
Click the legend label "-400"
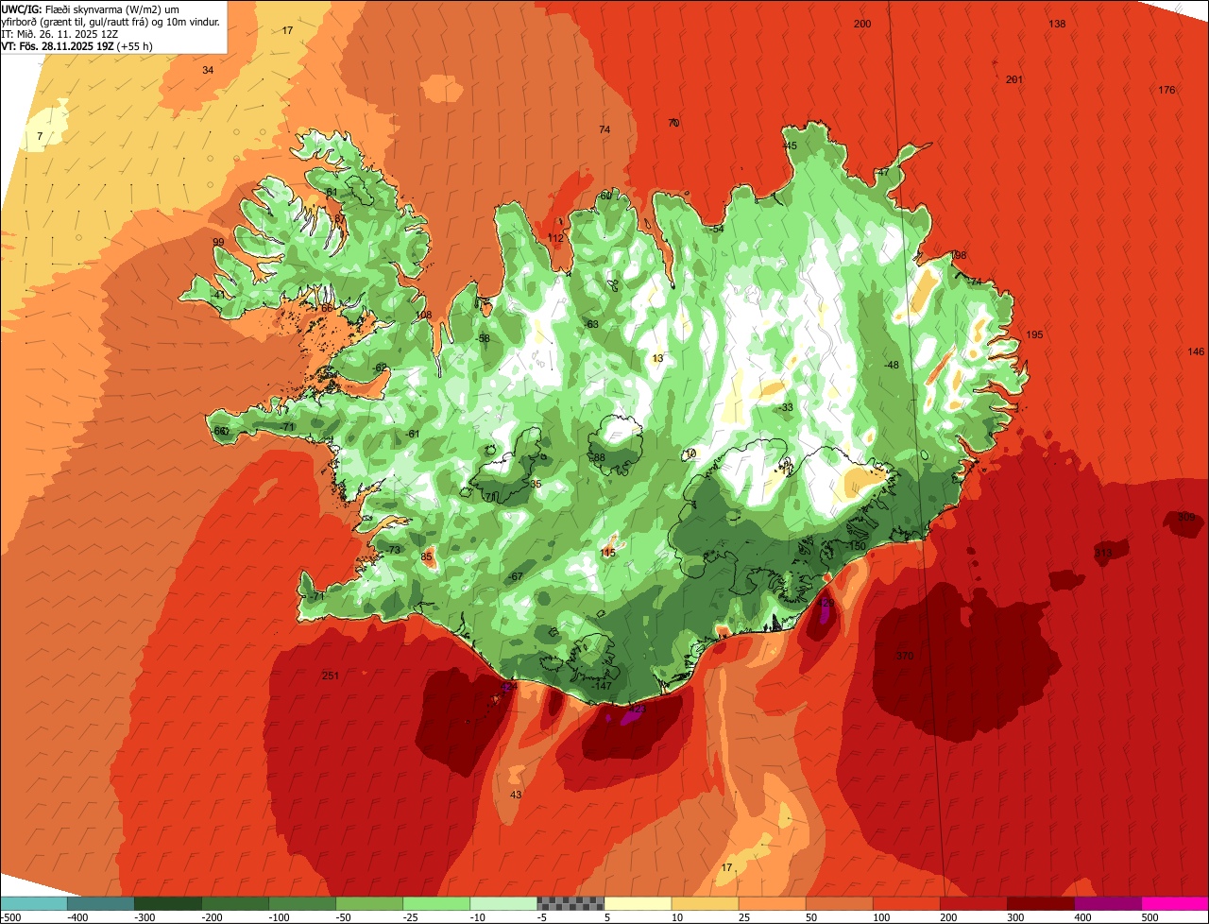coord(78,917)
